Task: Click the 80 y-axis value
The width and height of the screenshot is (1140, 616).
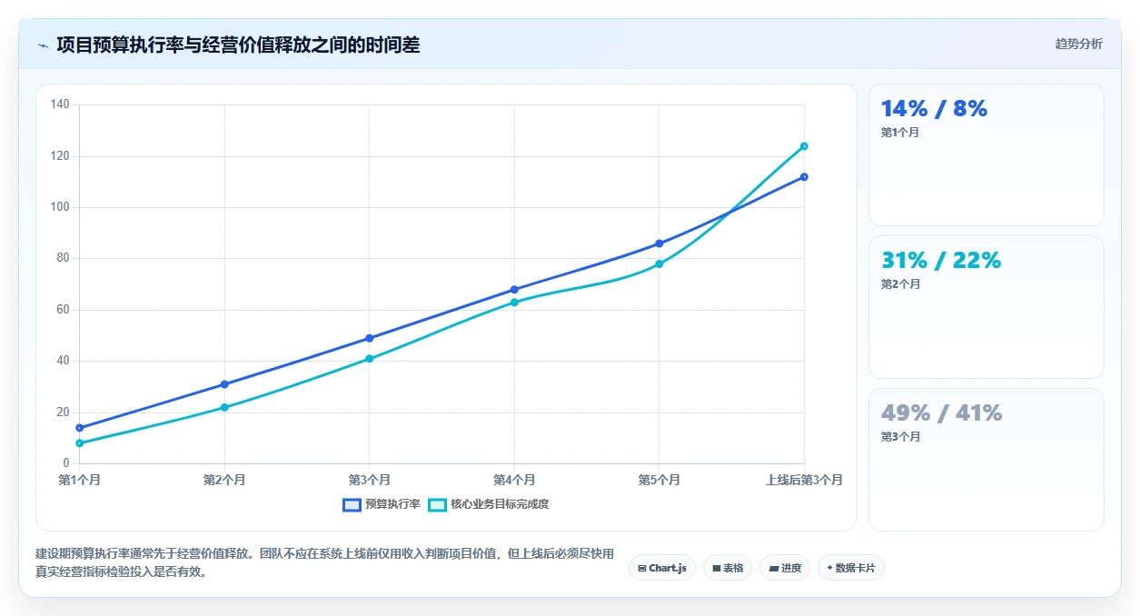Action: (x=63, y=258)
